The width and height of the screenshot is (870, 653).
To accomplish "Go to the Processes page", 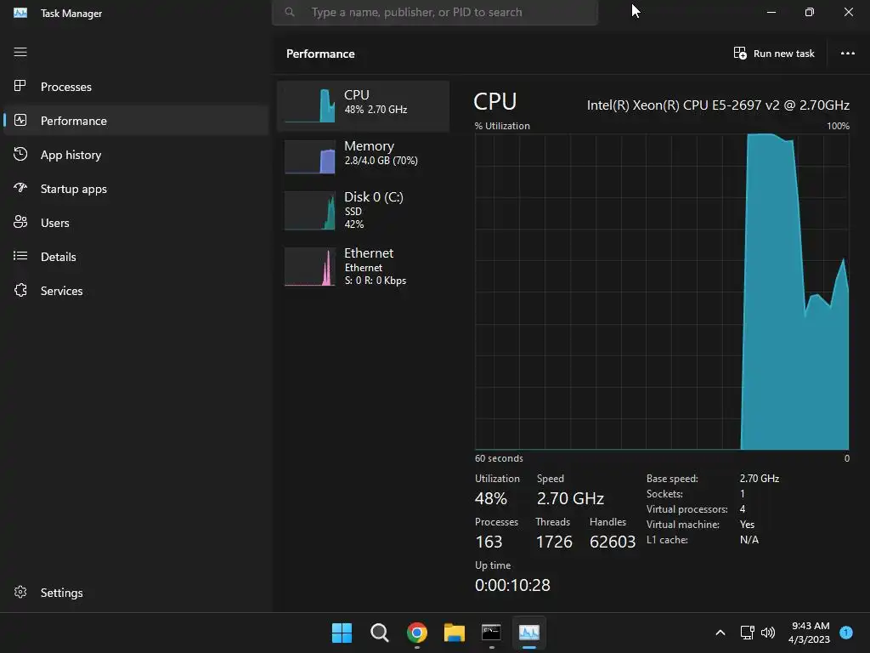I will (136, 87).
